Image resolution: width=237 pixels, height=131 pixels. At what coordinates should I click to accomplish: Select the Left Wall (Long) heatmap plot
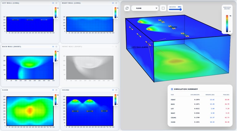[30, 24]
